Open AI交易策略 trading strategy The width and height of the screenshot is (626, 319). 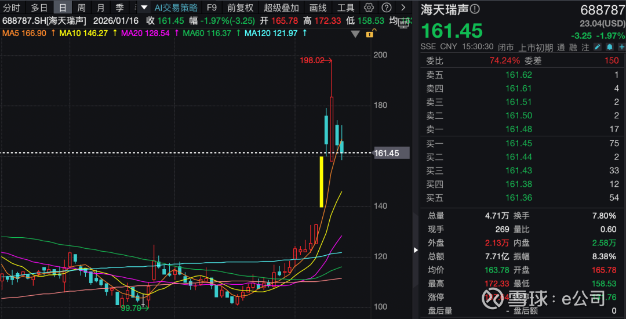tap(176, 8)
